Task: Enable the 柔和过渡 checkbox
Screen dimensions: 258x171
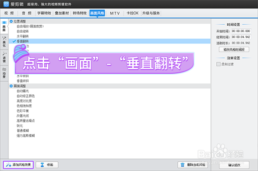Action: 218,64
